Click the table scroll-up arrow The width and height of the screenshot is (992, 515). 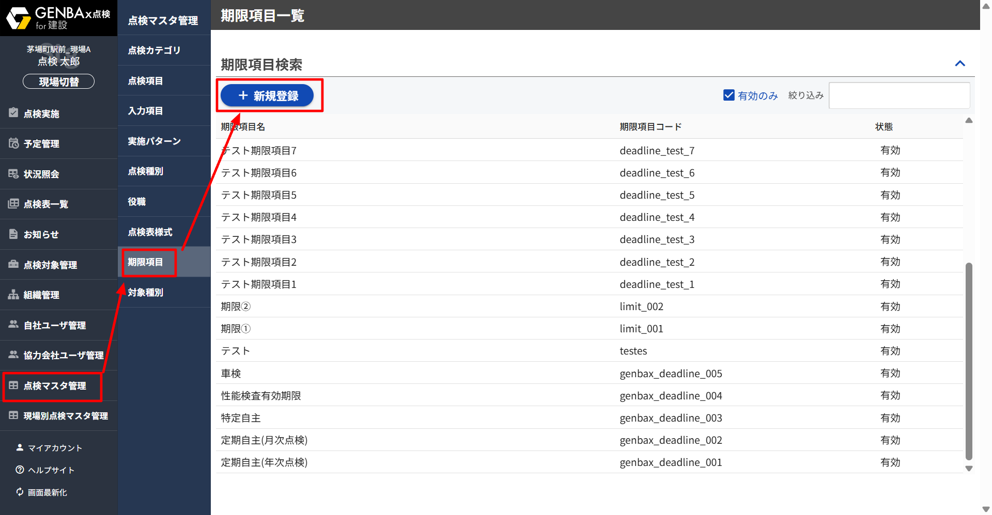[969, 121]
